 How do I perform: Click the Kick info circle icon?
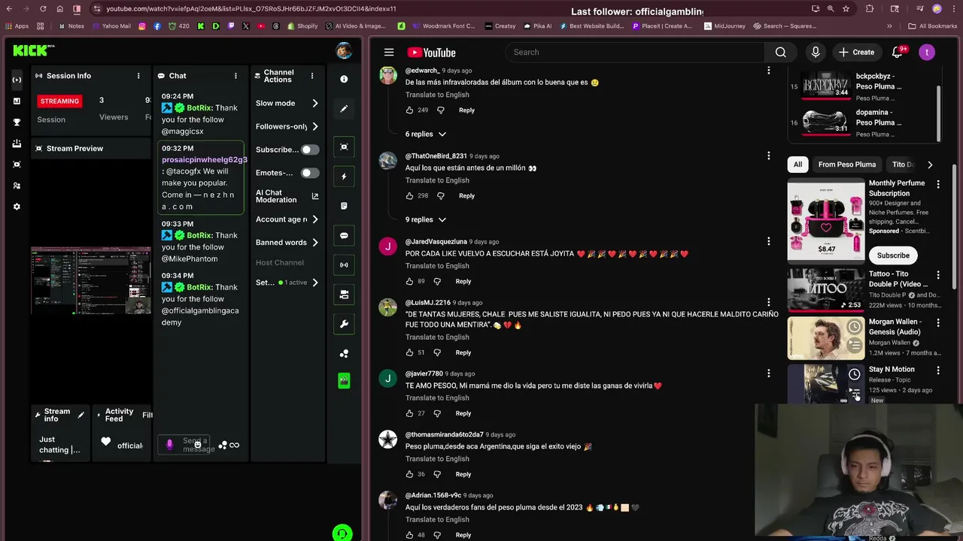click(344, 79)
